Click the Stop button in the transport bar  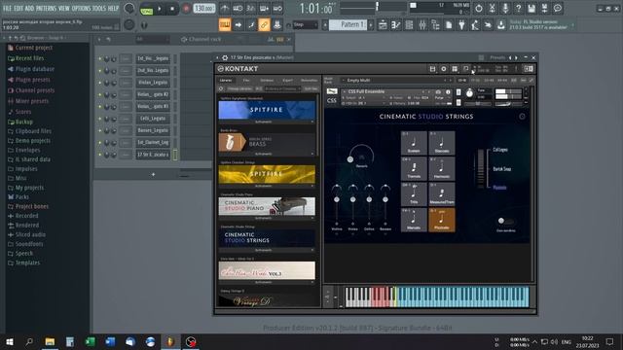tap(172, 9)
